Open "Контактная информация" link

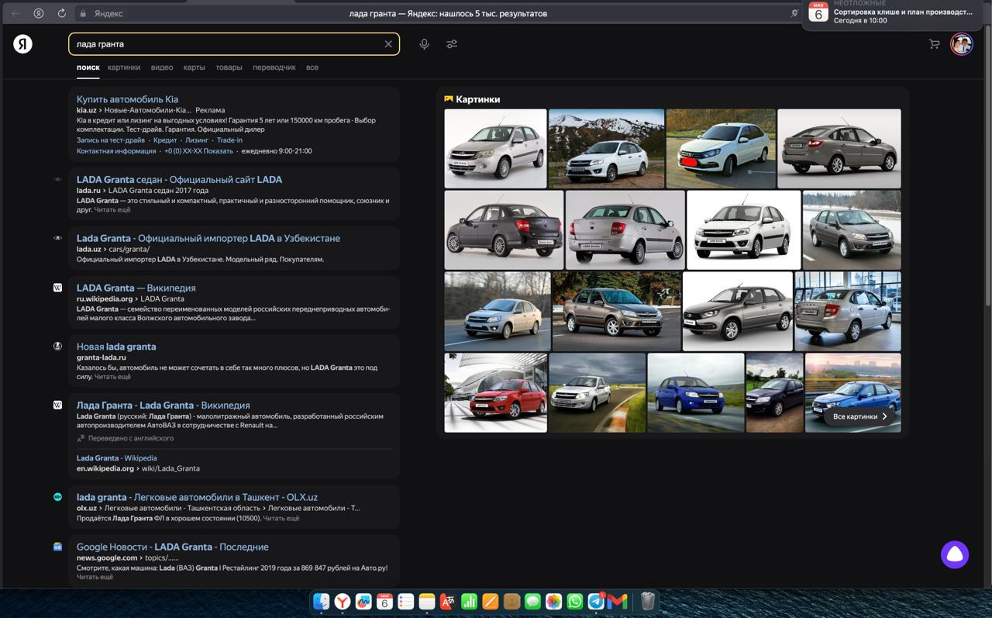[116, 151]
